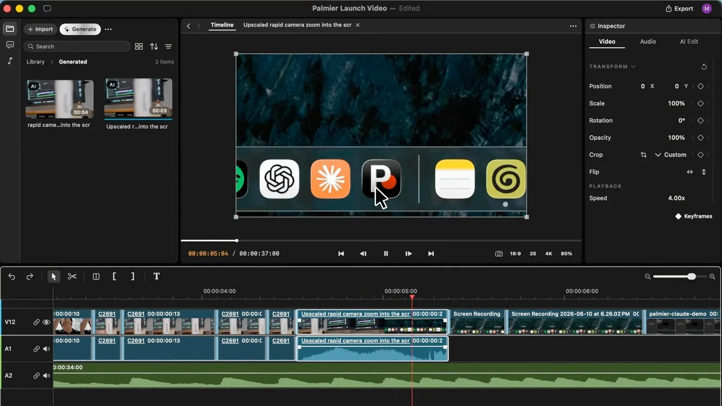Redo the last timeline edit
Image resolution: width=722 pixels, height=406 pixels.
click(30, 277)
